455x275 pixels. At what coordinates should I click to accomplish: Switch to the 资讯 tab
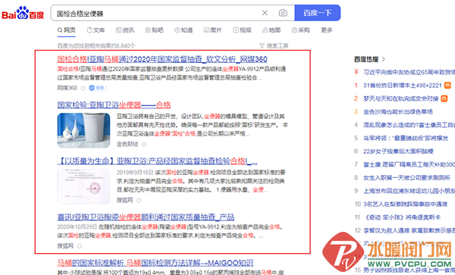point(125,30)
